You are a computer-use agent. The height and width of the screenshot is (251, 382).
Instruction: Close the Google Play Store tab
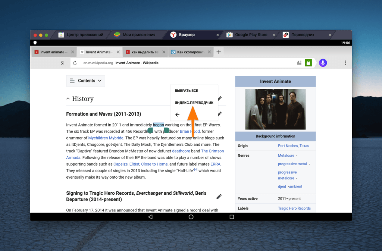tap(274, 35)
